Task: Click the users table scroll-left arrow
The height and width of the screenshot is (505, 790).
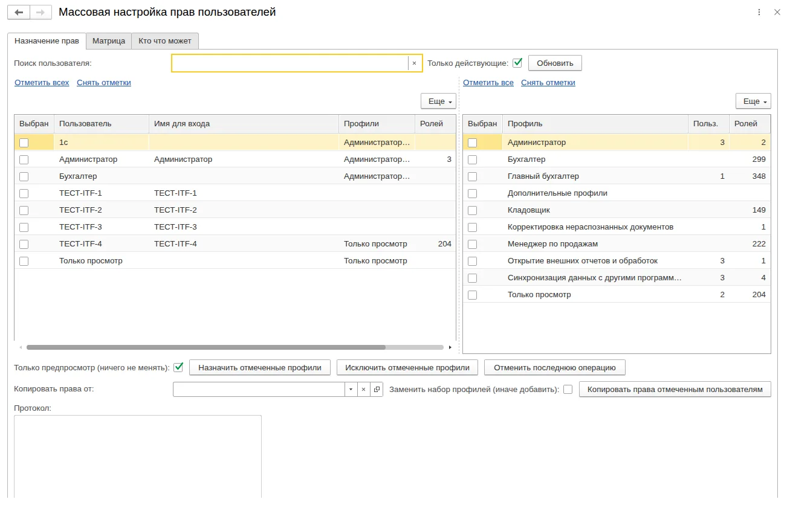Action: (x=21, y=347)
